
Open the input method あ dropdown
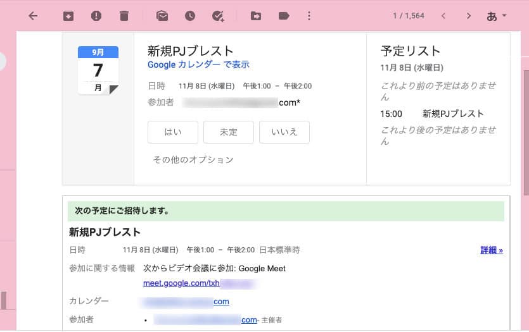pyautogui.click(x=497, y=16)
